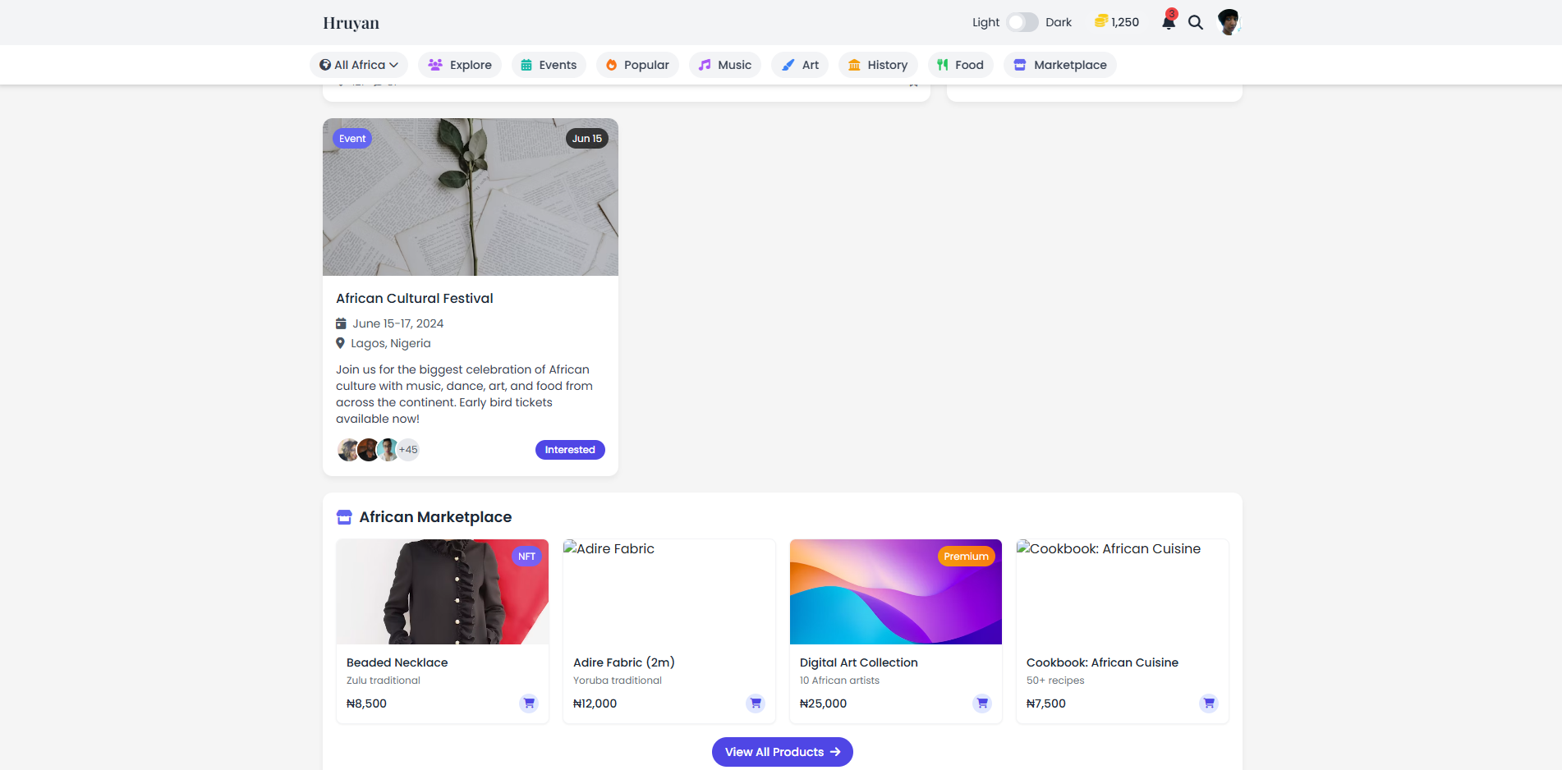Switch to the Events tab
Viewport: 1562px width, 770px height.
549,65
